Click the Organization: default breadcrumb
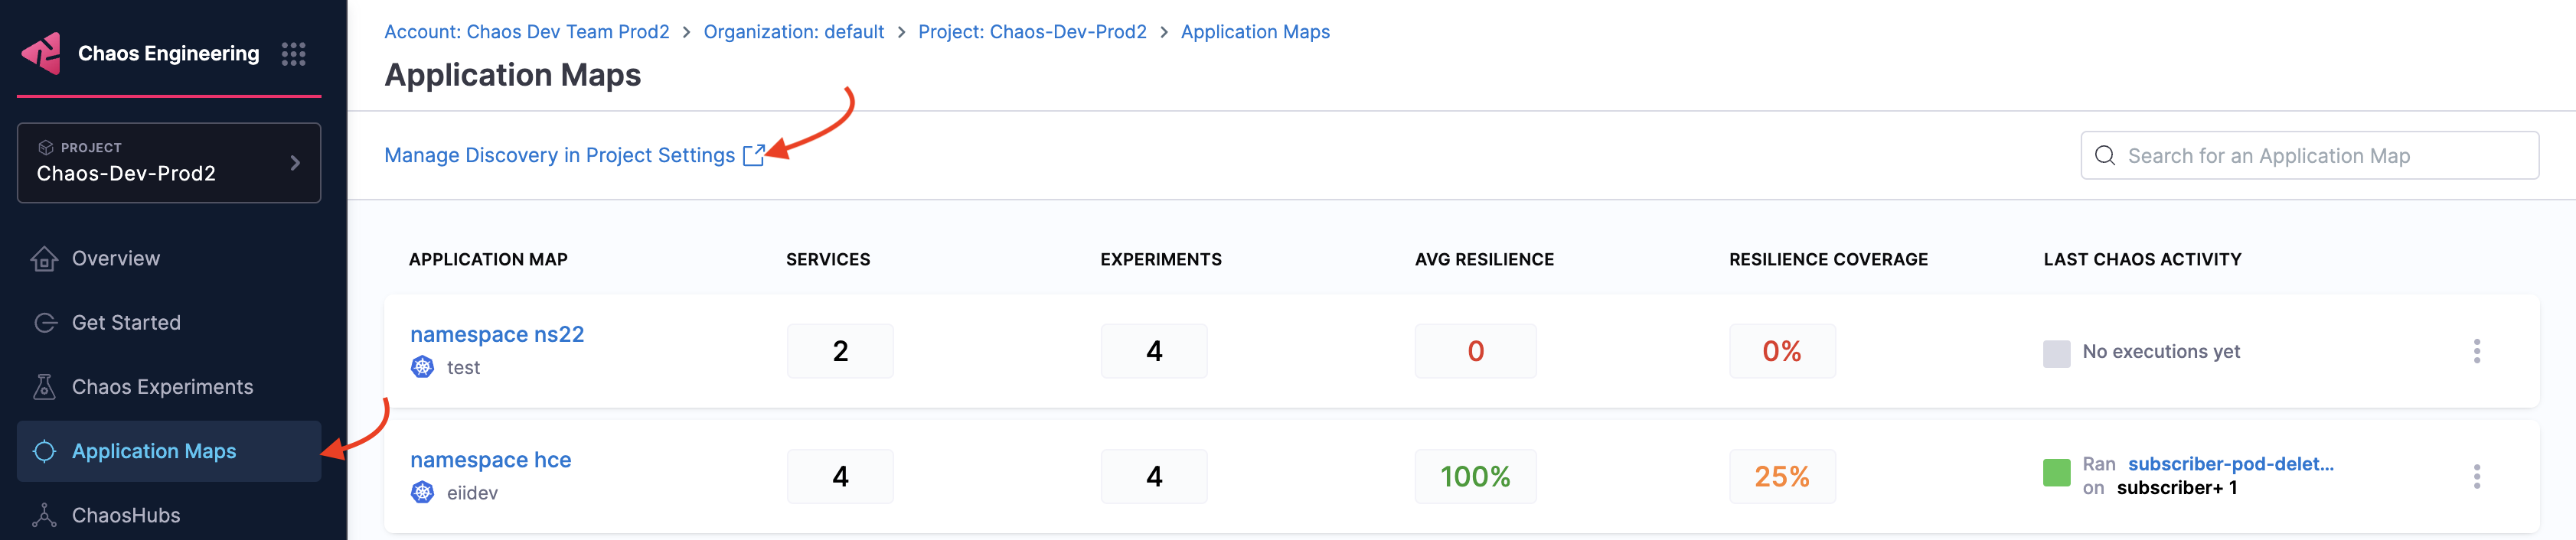 (793, 32)
